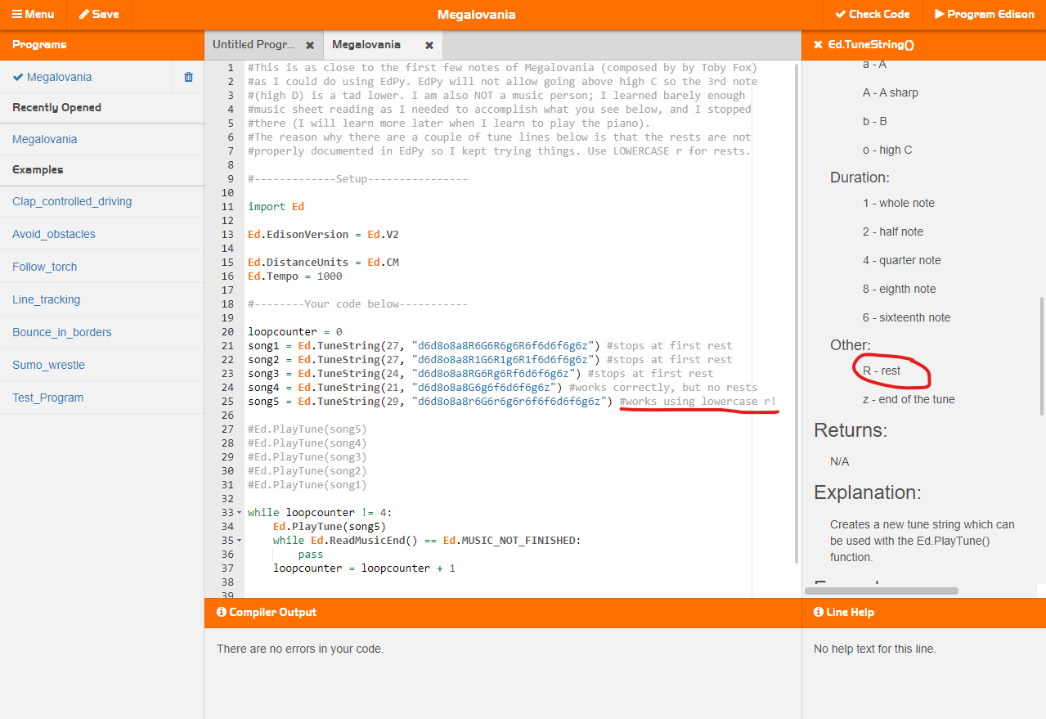1046x719 pixels.
Task: Click the Line Help info icon
Action: (819, 612)
